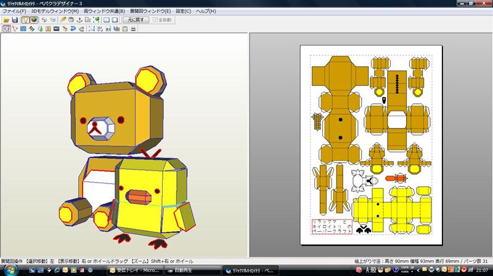
Task: Toggle the colored cube texture icon
Action: tap(34, 20)
